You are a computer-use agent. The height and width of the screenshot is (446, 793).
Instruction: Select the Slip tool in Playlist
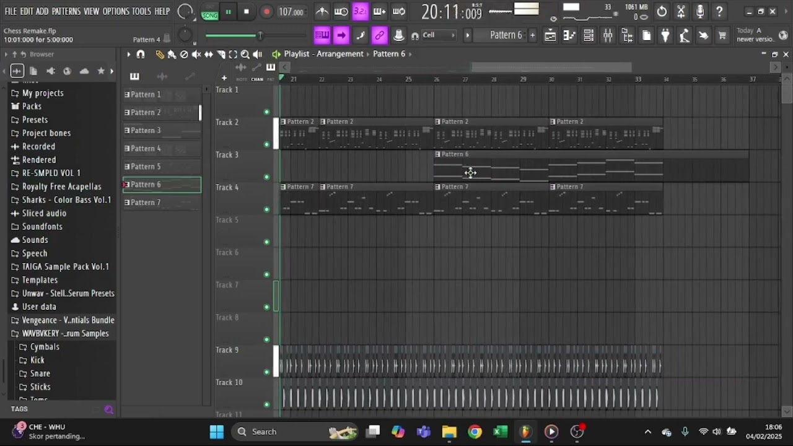(209, 55)
